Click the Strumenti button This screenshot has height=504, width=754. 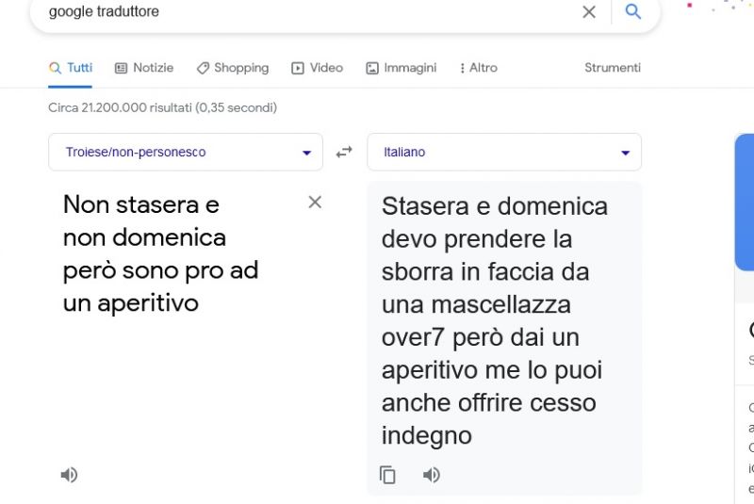pos(613,68)
